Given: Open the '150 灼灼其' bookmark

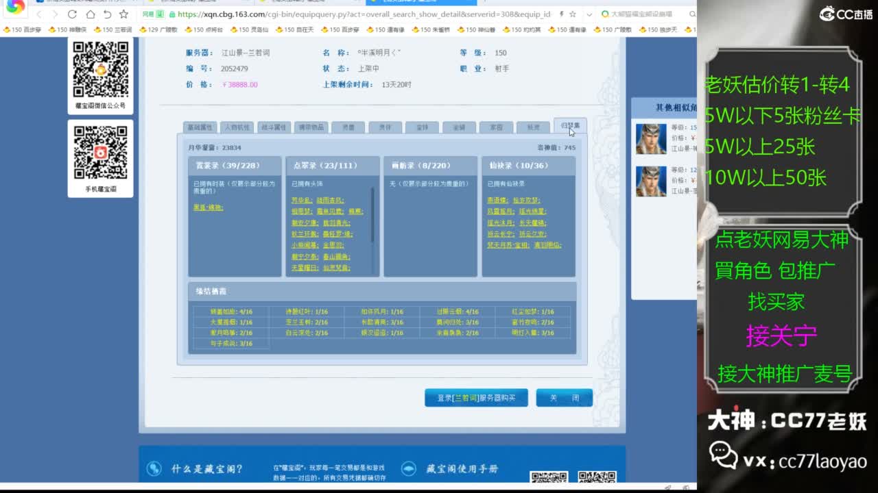Looking at the screenshot, I should 521,29.
